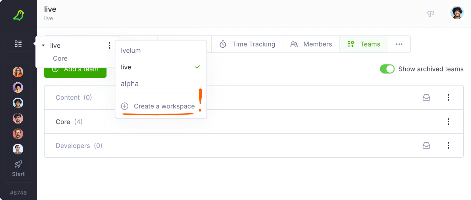Click the green bird logo icon
Image resolution: width=471 pixels, height=200 pixels.
click(x=19, y=15)
